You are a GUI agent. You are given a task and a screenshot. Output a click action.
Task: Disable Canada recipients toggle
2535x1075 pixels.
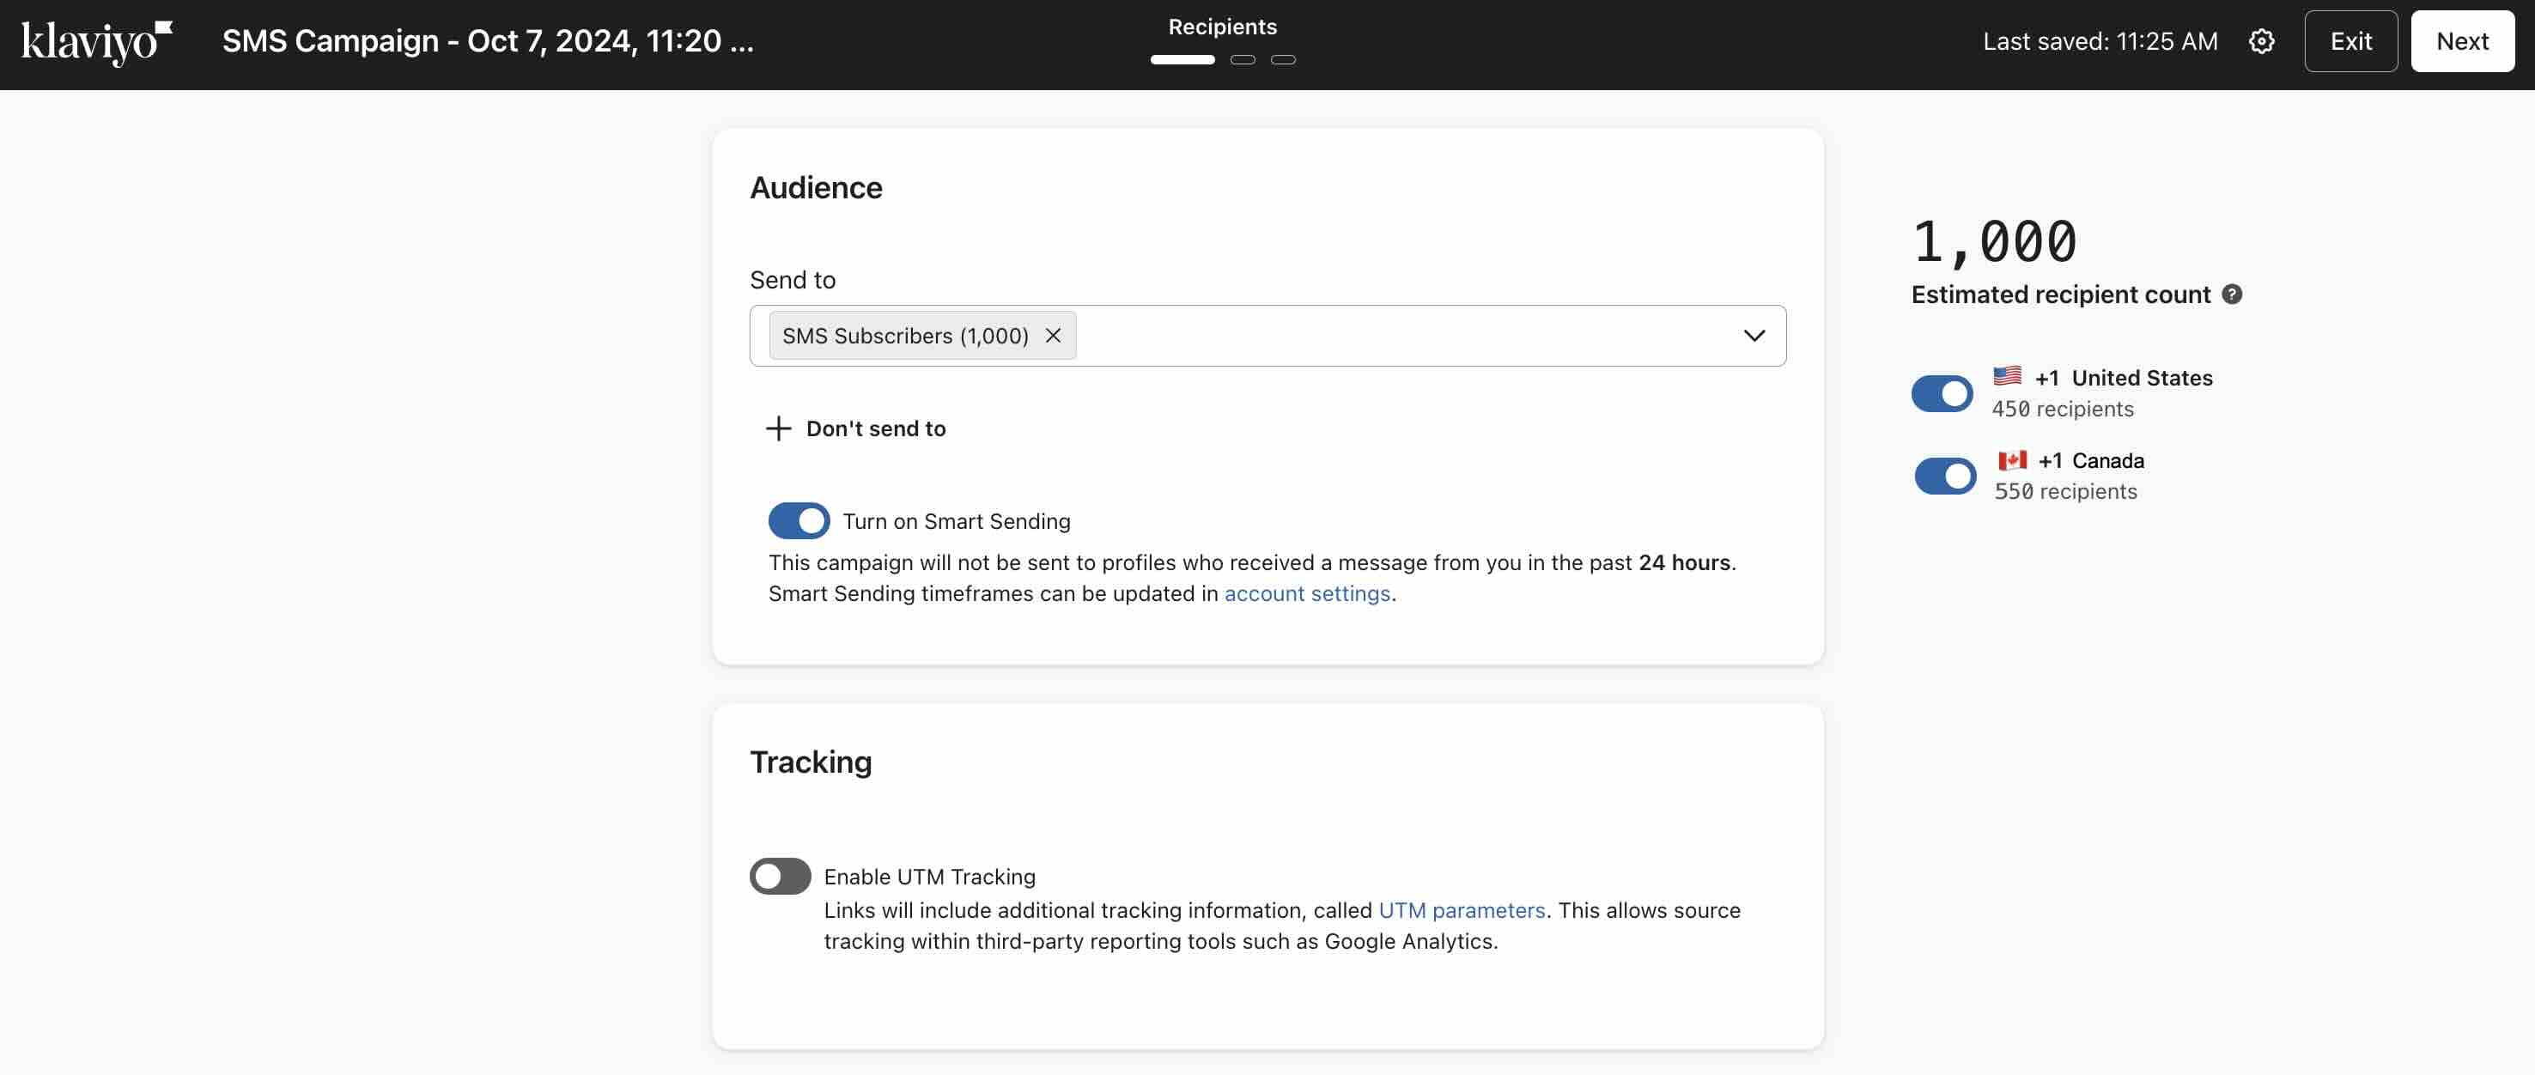[1944, 476]
